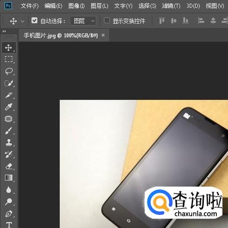Open the 滤镜(T) menu
228x228 pixels.
[x=171, y=6]
